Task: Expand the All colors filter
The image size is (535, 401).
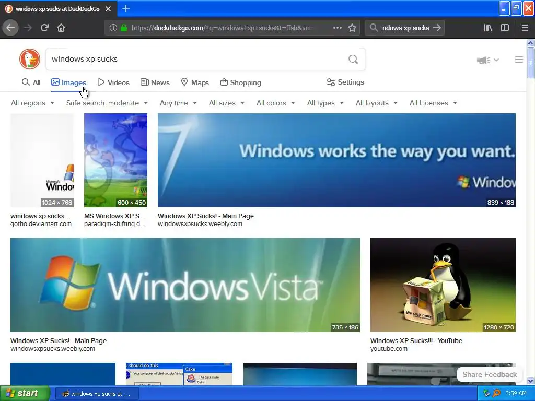Action: 276,103
